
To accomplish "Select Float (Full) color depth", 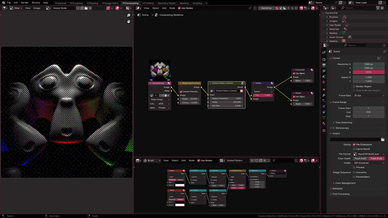I will click(376, 159).
